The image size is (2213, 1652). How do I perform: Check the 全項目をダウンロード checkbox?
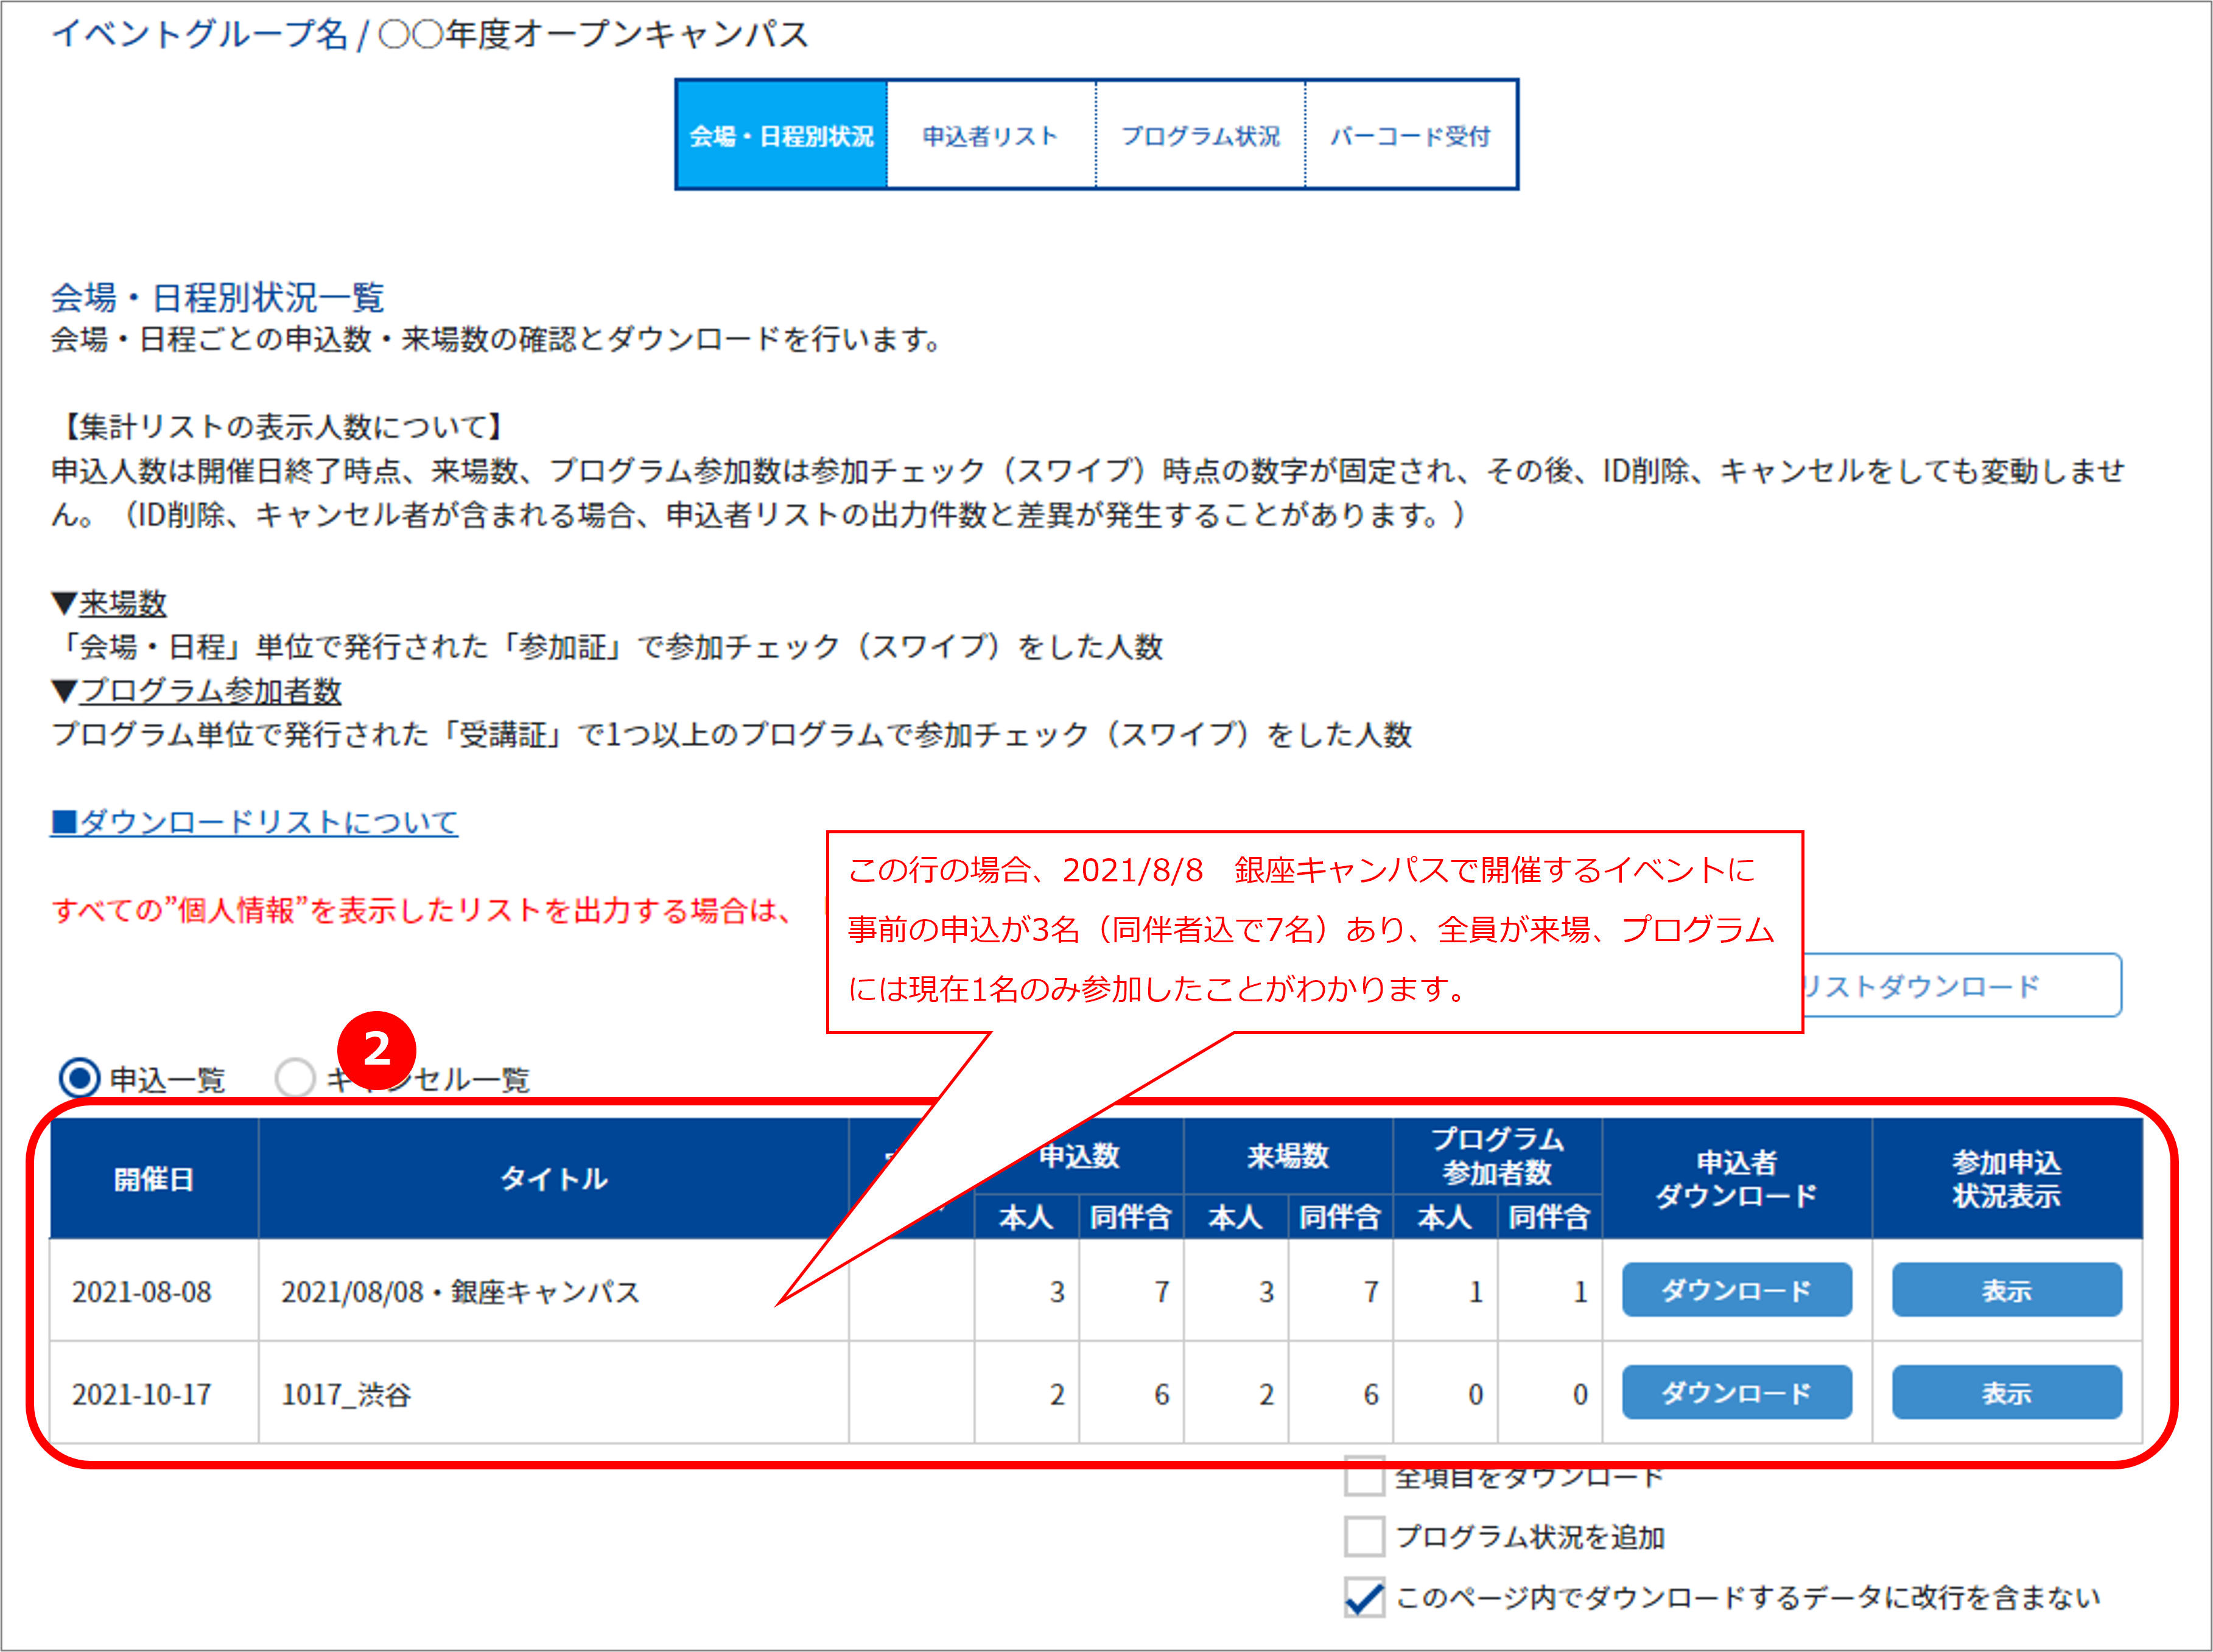tap(1364, 1476)
